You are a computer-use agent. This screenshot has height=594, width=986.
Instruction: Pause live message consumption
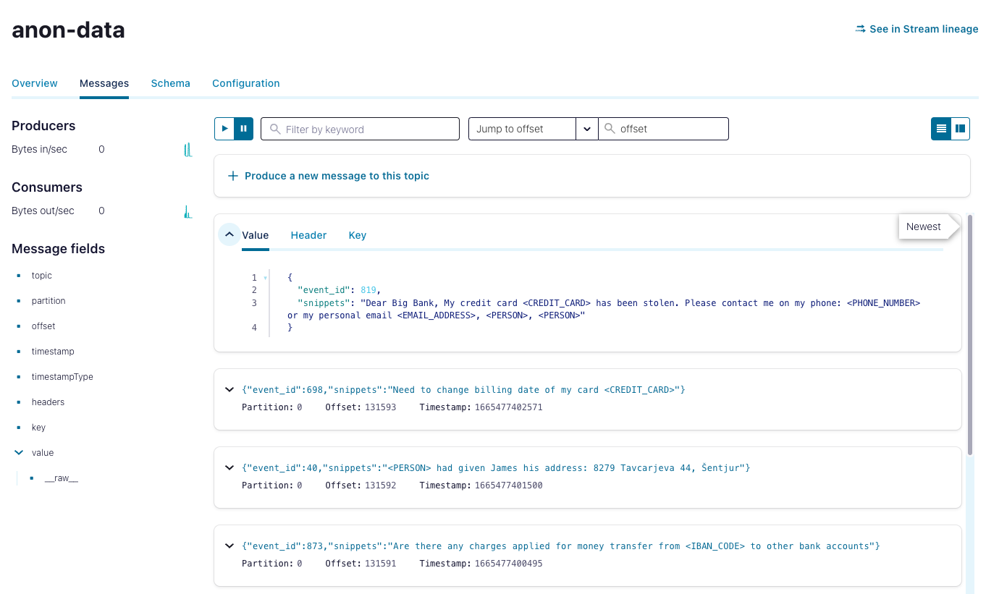click(243, 128)
